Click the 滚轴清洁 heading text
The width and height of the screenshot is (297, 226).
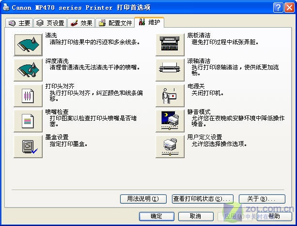coord(199,61)
